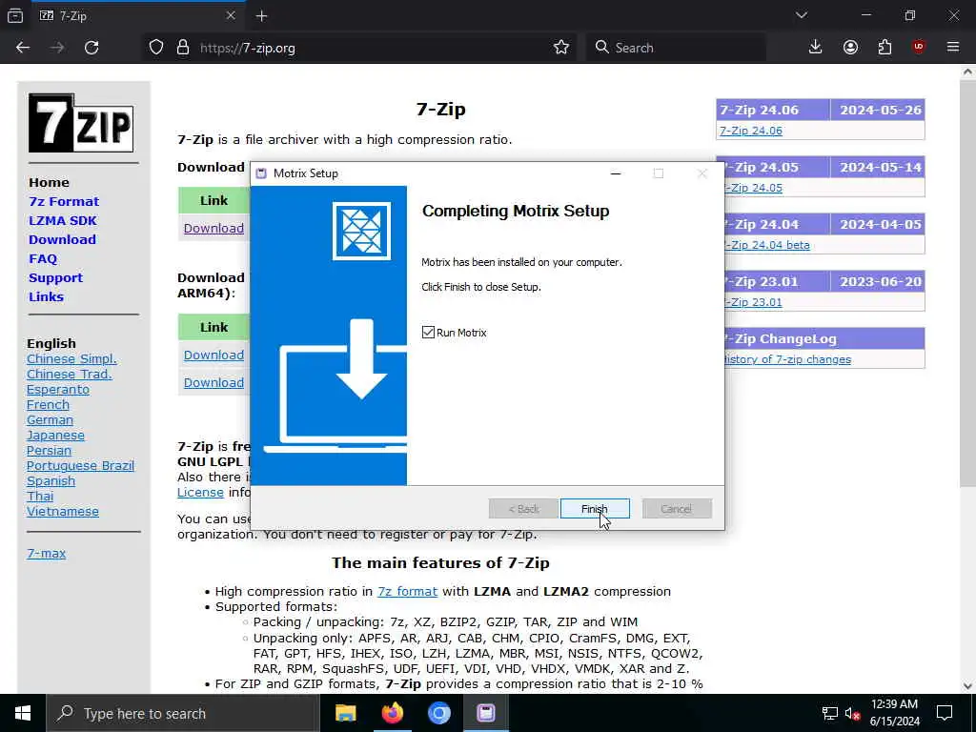This screenshot has height=732, width=976.
Task: Open the Windows Start menu
Action: [x=23, y=713]
